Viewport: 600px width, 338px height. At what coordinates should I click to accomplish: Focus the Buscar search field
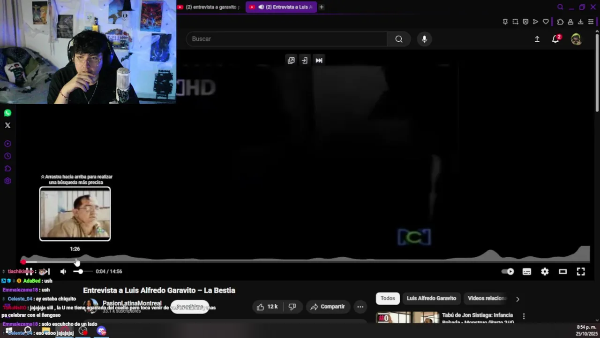(x=287, y=39)
